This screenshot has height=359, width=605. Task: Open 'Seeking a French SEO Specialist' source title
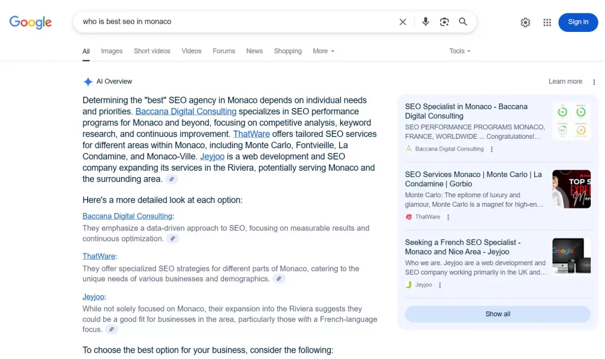463,247
